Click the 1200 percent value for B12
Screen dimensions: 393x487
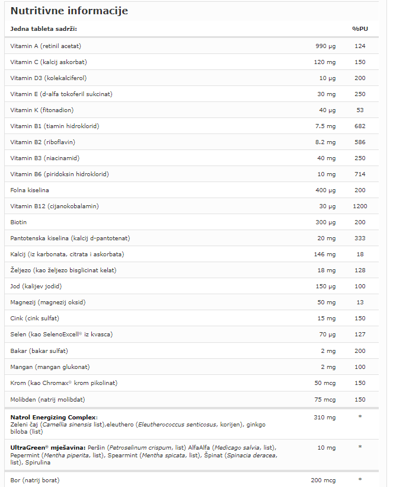tap(360, 206)
